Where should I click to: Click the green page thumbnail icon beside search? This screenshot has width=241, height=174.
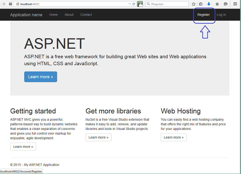pos(140,4)
